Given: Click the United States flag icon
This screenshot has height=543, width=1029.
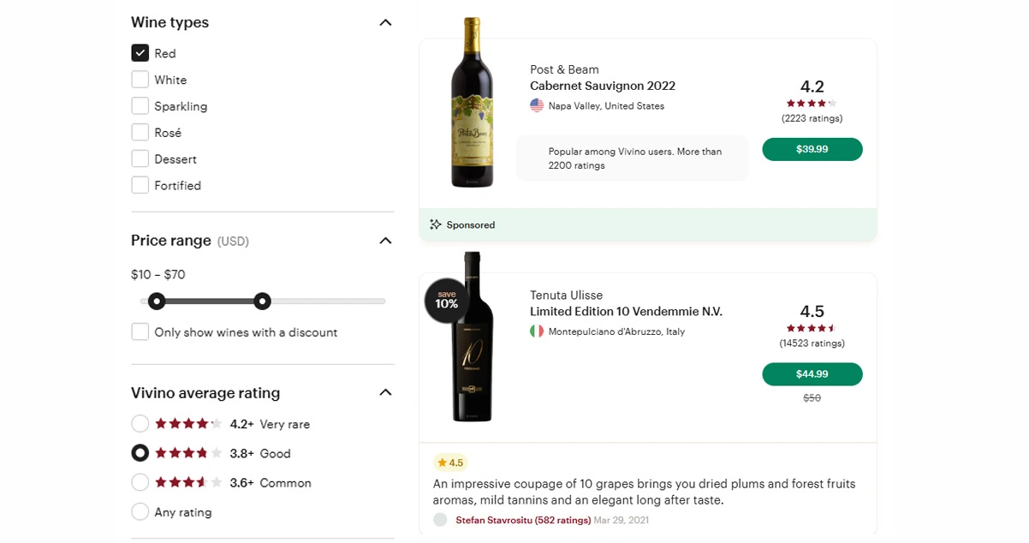Looking at the screenshot, I should pos(537,105).
